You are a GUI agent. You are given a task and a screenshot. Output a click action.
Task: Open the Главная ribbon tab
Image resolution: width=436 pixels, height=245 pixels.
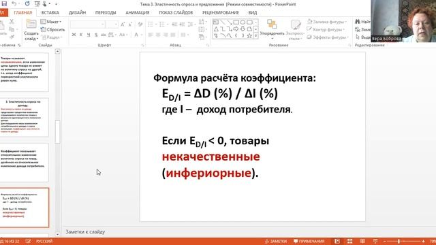(x=22, y=13)
